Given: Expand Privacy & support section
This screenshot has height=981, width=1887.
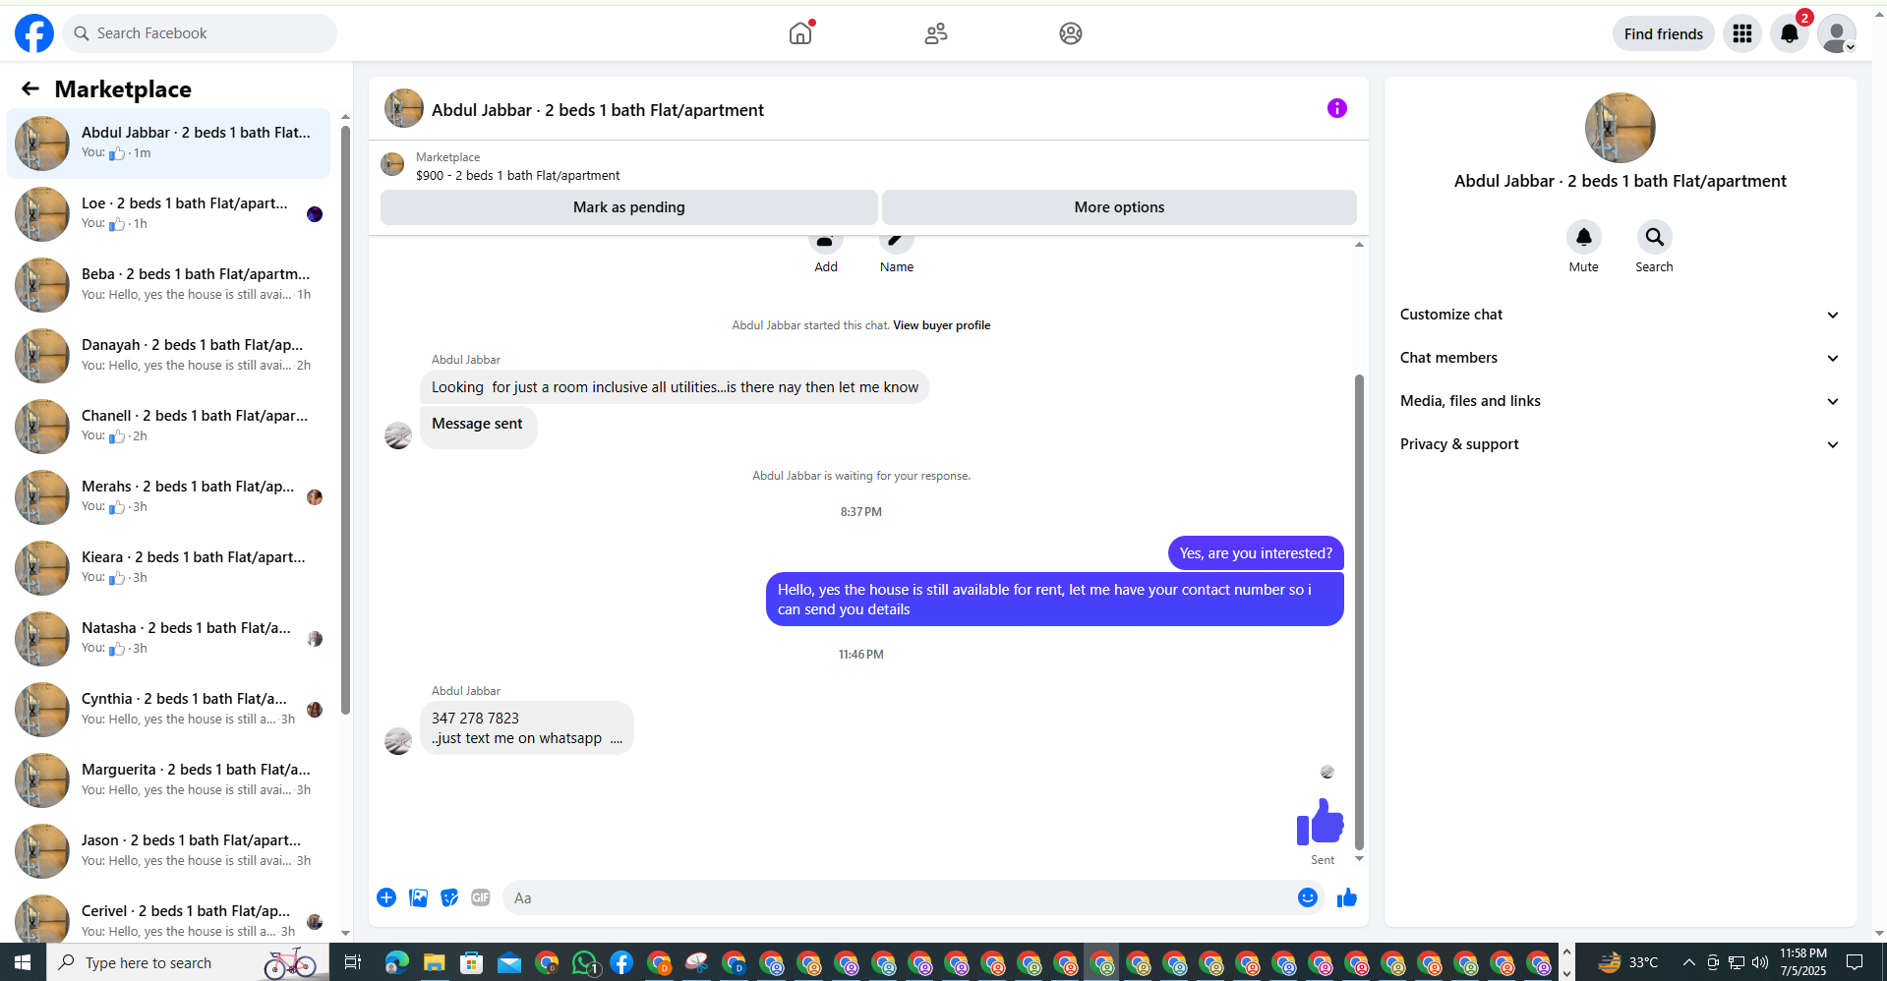Looking at the screenshot, I should pyautogui.click(x=1621, y=444).
